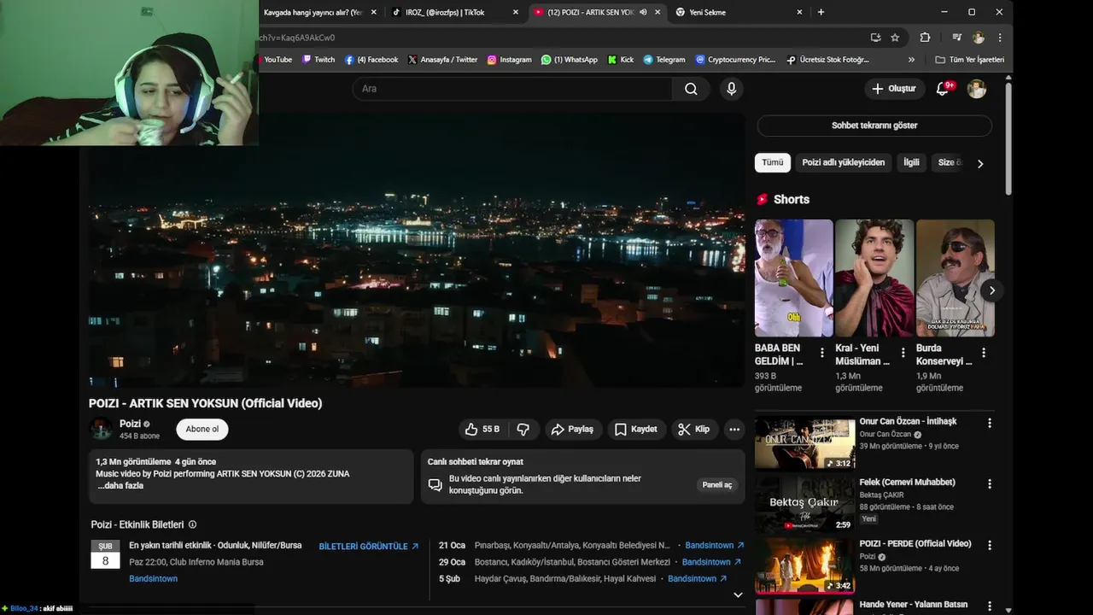The width and height of the screenshot is (1093, 615).
Task: Share the video via Paylaş
Action: (x=572, y=430)
